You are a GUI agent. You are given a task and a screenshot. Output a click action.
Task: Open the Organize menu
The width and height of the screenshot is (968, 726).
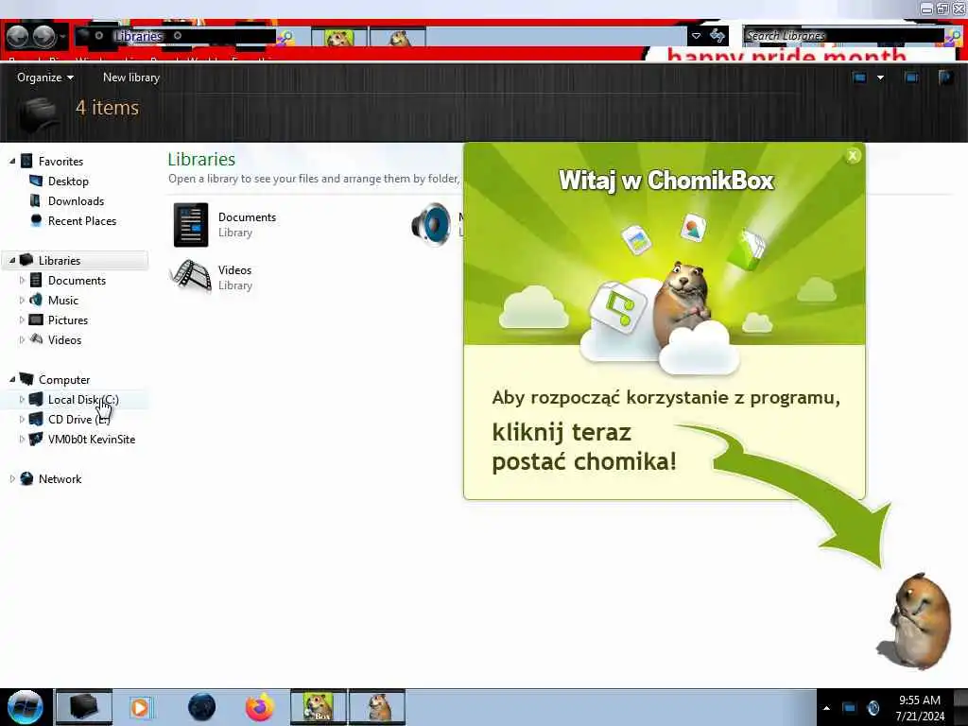[45, 78]
